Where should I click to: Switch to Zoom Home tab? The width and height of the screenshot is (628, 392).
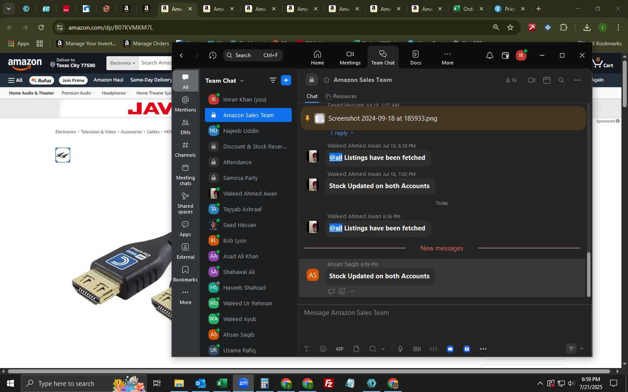point(317,57)
